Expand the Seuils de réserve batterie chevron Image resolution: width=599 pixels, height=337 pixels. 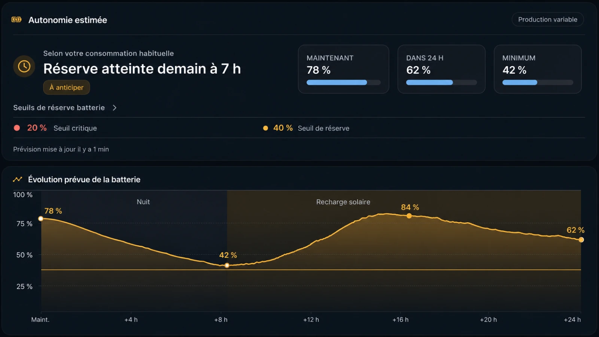[x=115, y=108]
